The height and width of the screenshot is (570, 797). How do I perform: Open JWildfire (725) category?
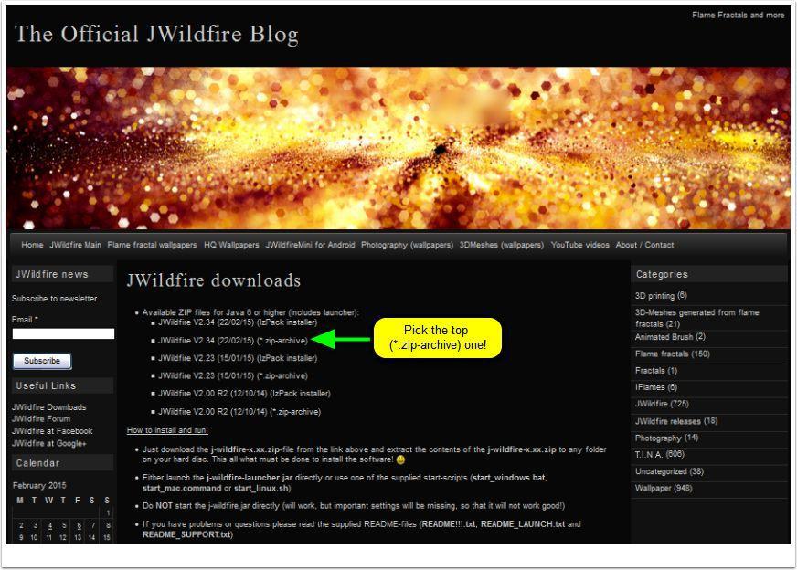pyautogui.click(x=662, y=404)
